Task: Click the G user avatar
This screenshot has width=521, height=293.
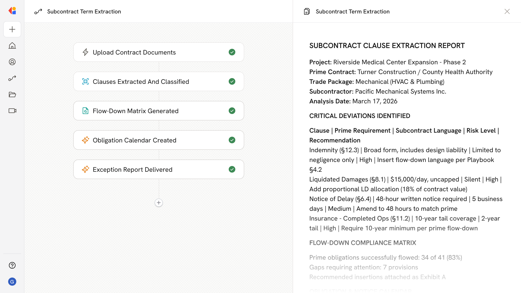Action: (x=12, y=282)
